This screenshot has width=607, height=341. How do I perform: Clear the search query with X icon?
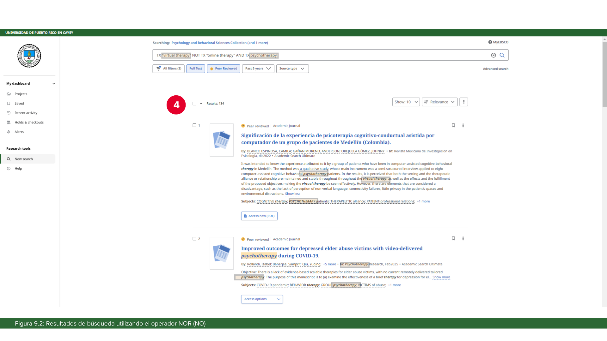[494, 55]
